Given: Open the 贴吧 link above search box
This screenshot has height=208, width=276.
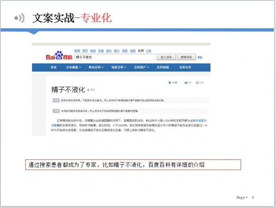Looking at the screenshot, I should coord(93,51).
